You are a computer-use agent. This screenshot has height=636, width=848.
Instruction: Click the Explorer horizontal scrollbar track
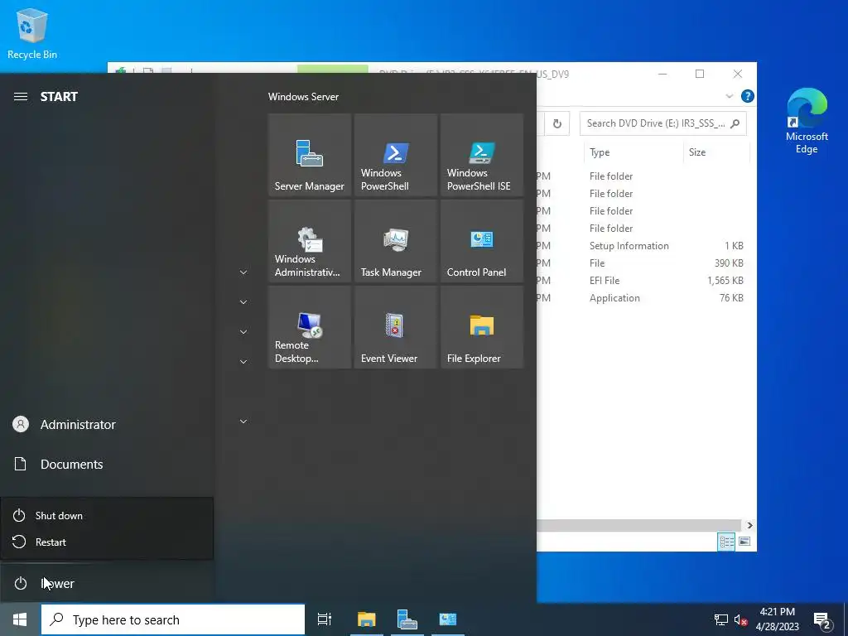(639, 525)
